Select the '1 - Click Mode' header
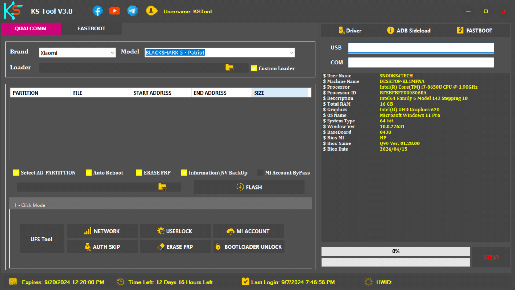515x290 pixels. (161, 204)
